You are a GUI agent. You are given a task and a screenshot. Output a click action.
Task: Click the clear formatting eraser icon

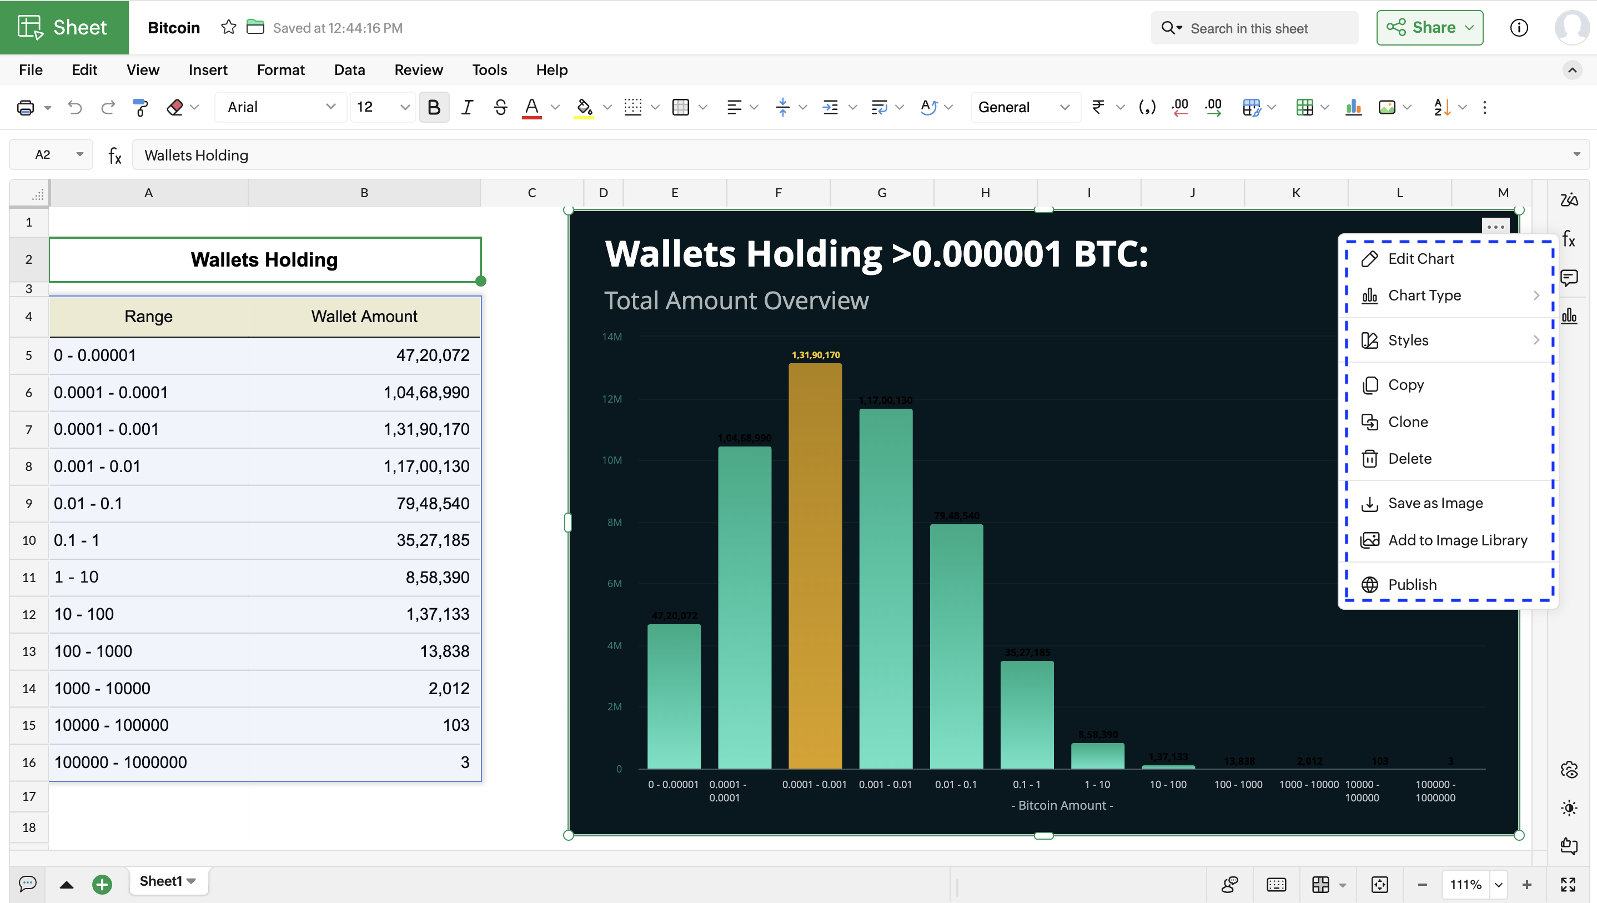click(x=175, y=107)
